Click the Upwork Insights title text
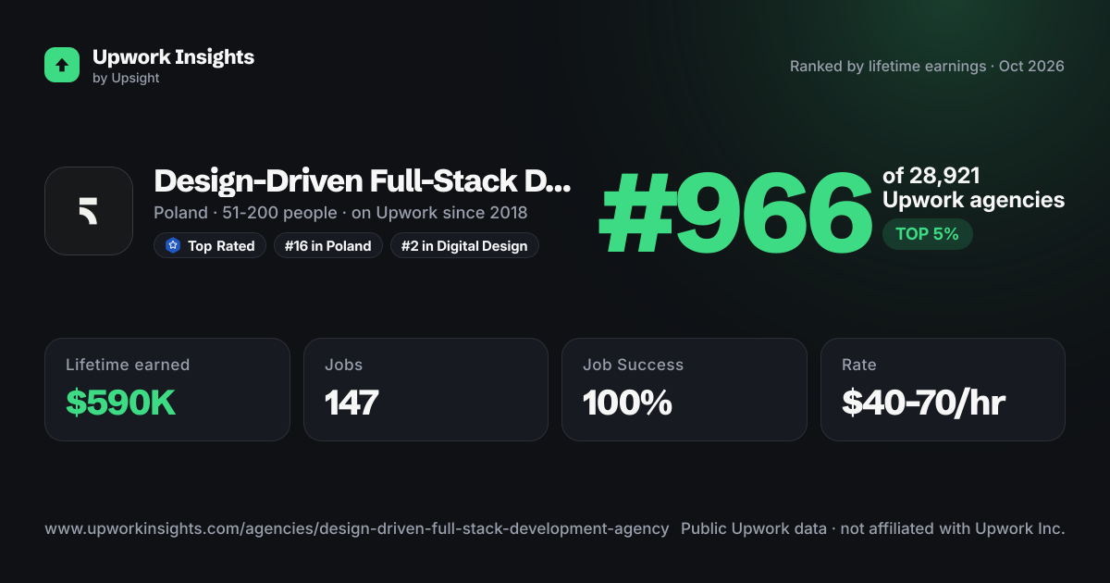 coord(173,56)
